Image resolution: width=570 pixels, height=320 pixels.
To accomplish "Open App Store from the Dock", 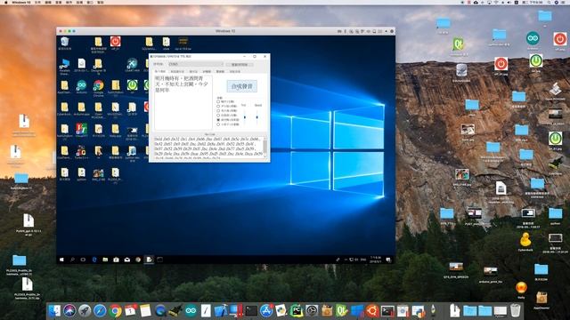I will pos(266,311).
